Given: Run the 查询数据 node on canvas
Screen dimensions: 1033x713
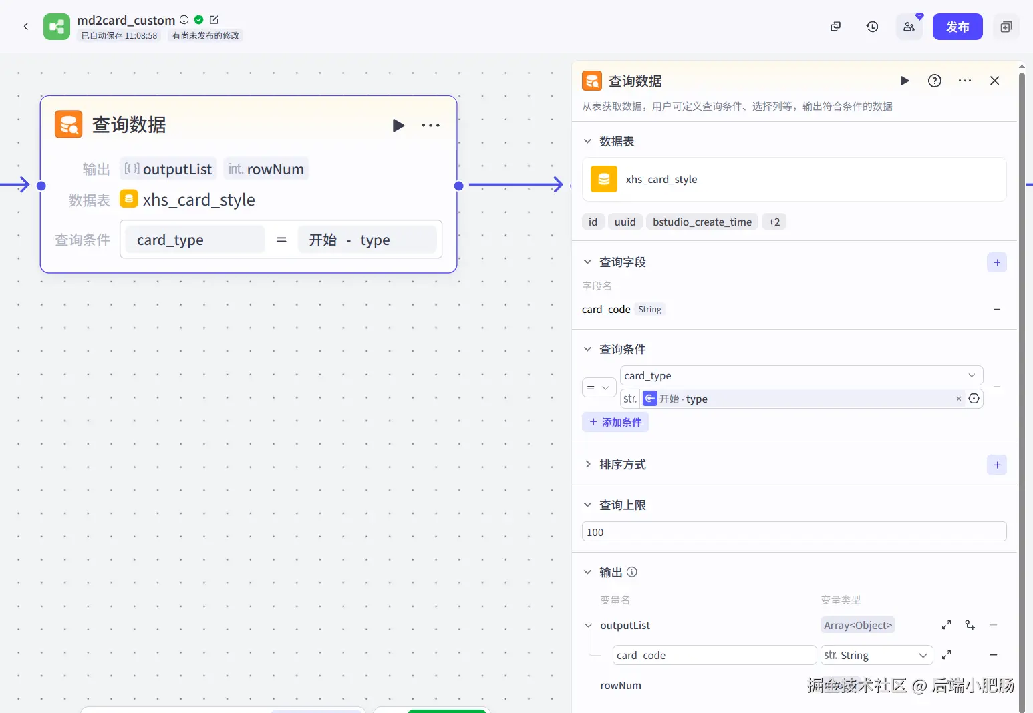Looking at the screenshot, I should pos(398,125).
